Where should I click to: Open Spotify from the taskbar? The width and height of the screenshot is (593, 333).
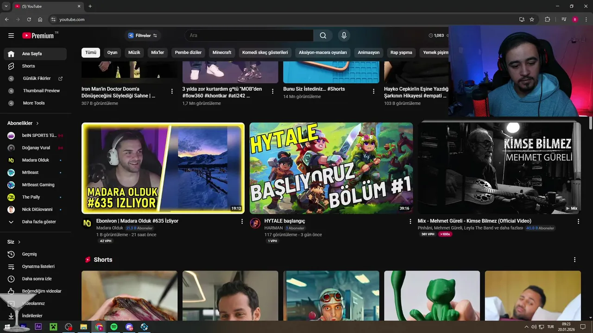click(114, 327)
